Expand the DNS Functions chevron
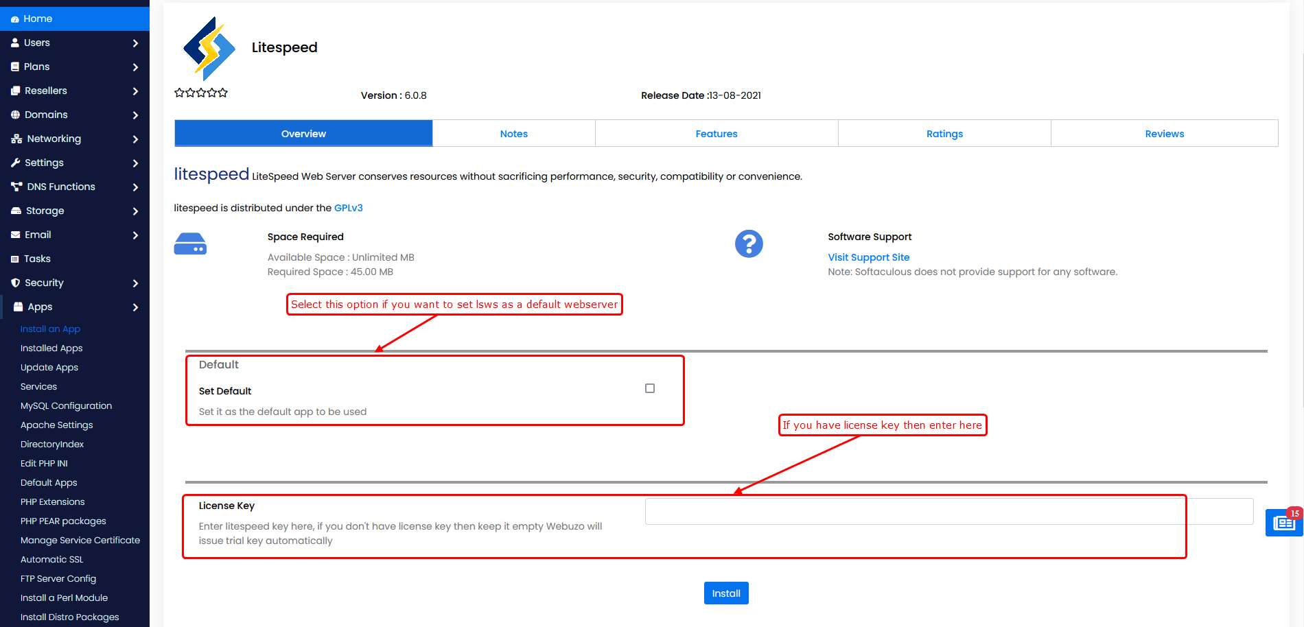The height and width of the screenshot is (627, 1304). [135, 187]
